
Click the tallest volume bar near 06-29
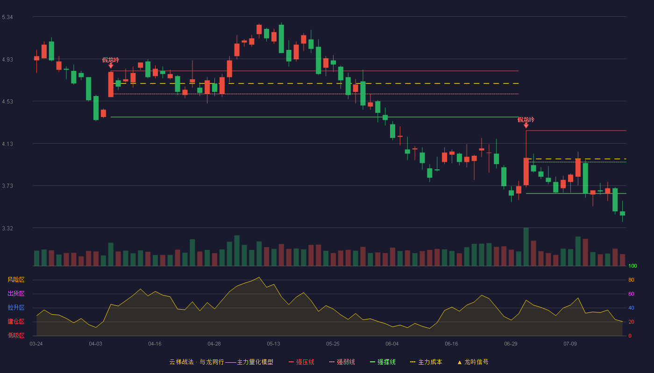[x=526, y=247]
